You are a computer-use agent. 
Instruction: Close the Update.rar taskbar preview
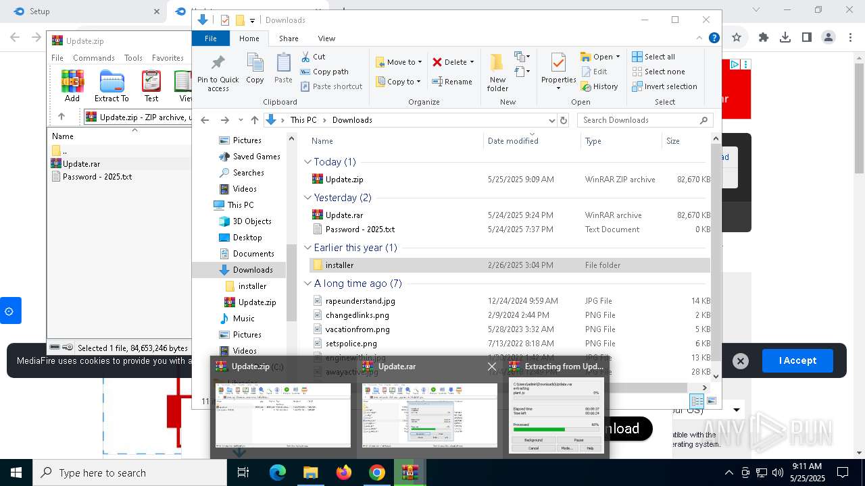click(x=492, y=367)
